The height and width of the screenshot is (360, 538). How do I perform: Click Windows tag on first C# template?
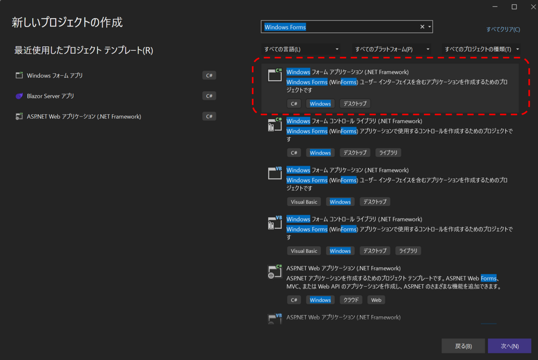point(320,104)
